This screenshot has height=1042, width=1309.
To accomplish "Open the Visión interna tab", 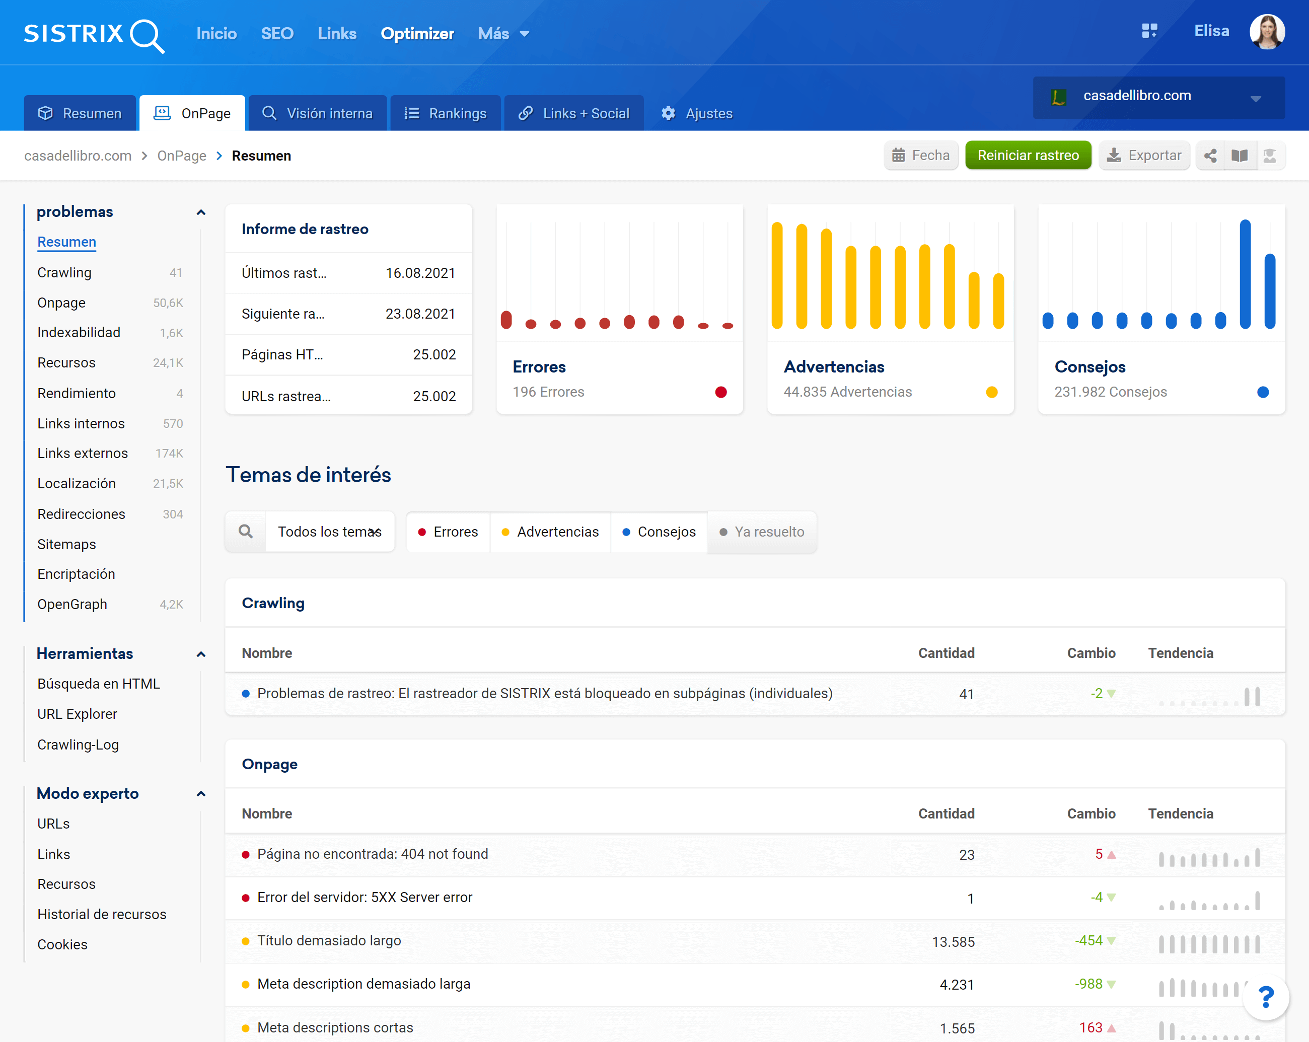I will tap(318, 113).
